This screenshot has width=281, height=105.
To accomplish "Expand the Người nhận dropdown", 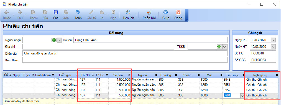I will click(60, 40).
